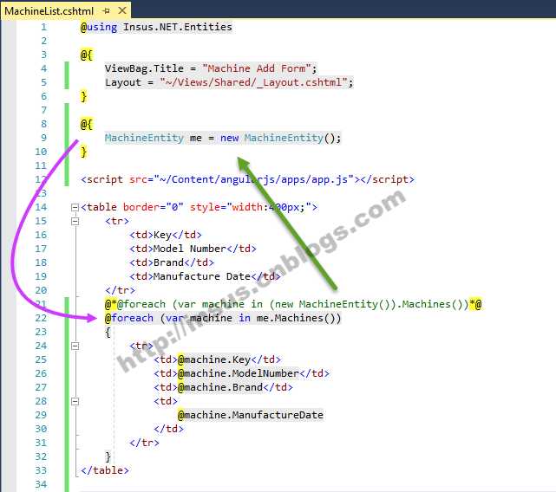Collapse the tr block at line 24
The image size is (556, 492).
pyautogui.click(x=75, y=346)
